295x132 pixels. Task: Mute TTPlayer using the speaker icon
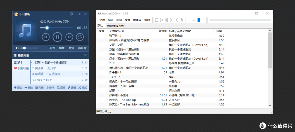click(17, 48)
